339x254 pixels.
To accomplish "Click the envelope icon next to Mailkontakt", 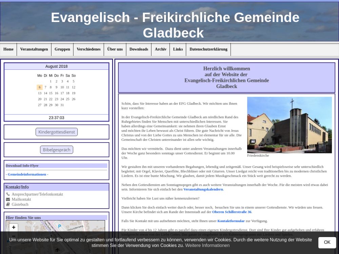I will point(8,199).
